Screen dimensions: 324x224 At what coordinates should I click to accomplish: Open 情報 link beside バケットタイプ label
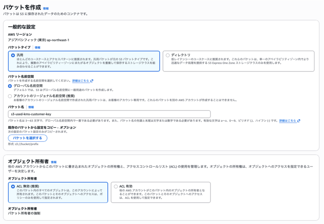[37, 48]
